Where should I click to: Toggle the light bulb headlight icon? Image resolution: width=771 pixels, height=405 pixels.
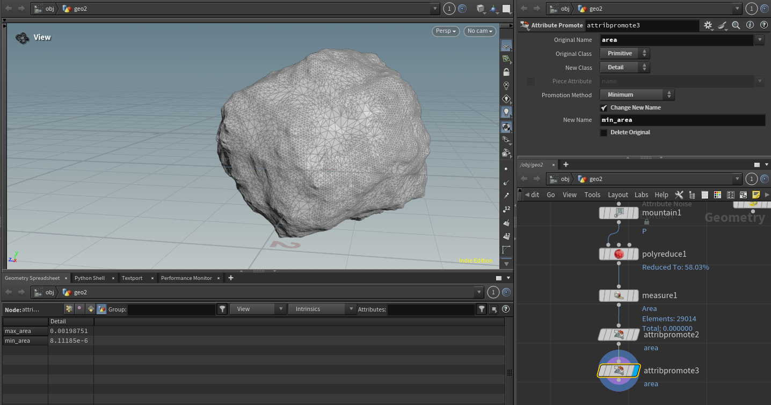506,112
